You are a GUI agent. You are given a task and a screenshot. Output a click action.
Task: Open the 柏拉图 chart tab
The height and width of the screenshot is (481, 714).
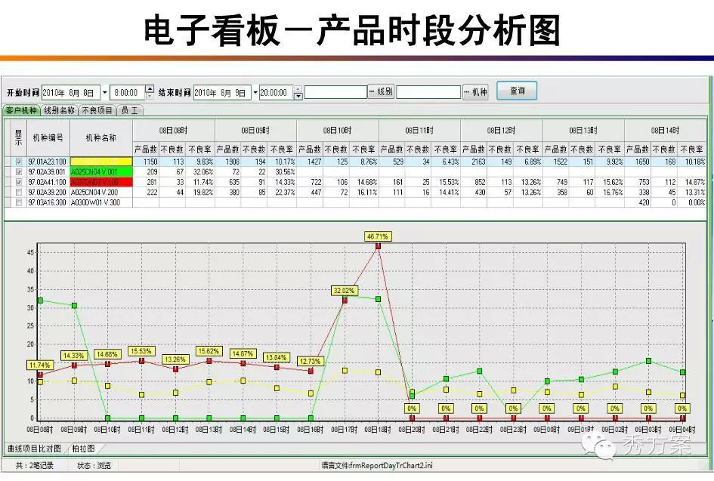(83, 449)
